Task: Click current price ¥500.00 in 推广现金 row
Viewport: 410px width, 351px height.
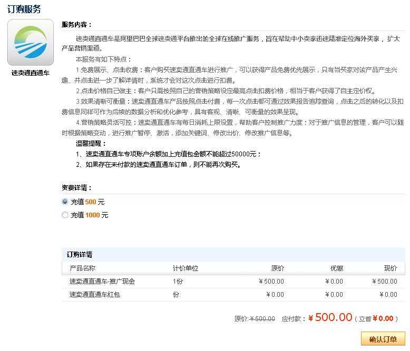Action: click(384, 281)
